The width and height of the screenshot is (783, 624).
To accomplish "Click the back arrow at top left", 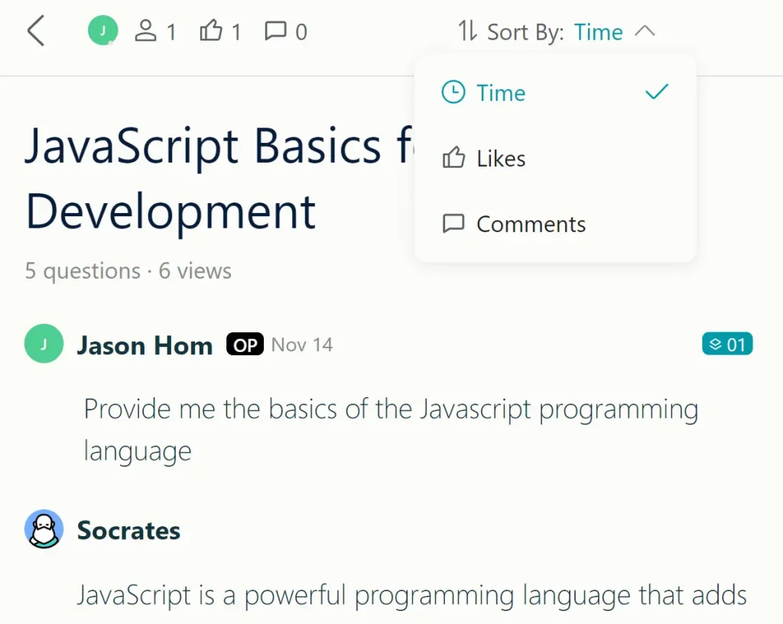I will [35, 31].
